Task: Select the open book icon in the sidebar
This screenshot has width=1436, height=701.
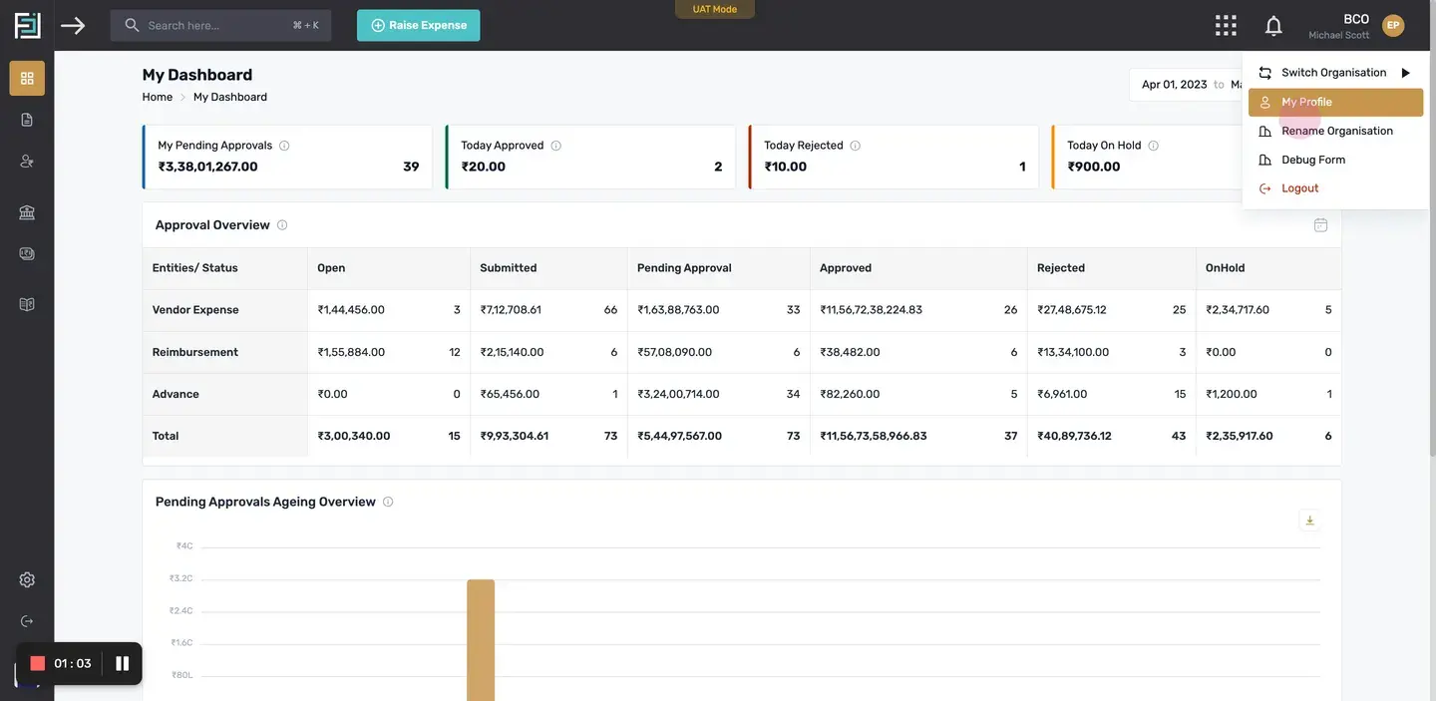Action: (27, 304)
